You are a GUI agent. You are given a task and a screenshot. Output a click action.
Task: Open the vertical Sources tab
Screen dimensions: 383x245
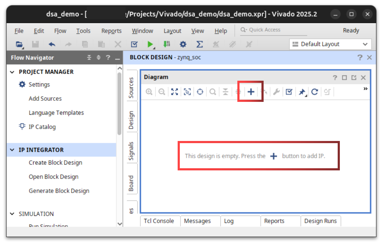click(131, 87)
